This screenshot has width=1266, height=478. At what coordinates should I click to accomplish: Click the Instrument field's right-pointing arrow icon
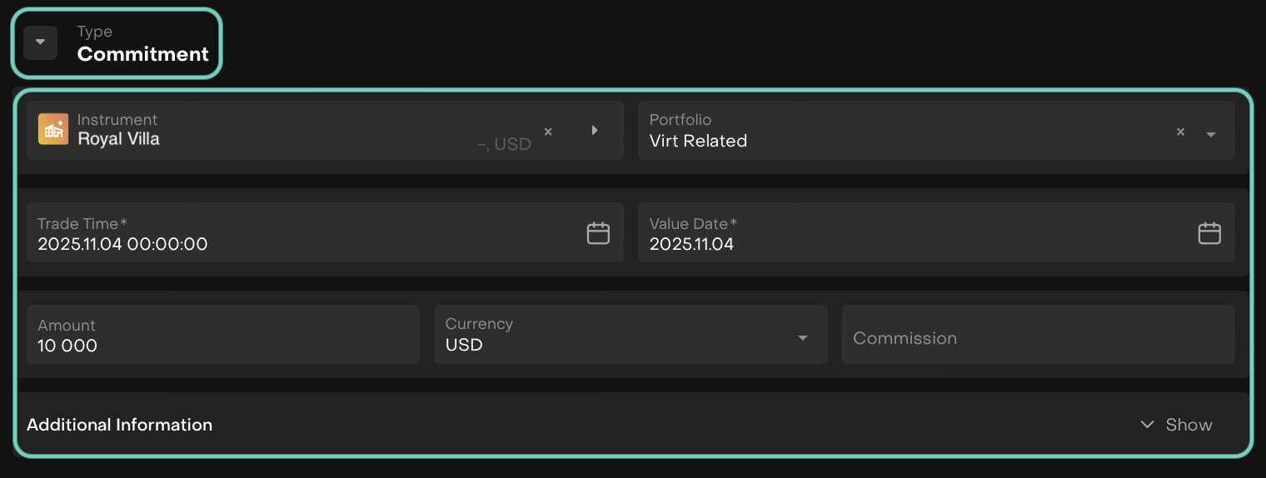[x=595, y=130]
